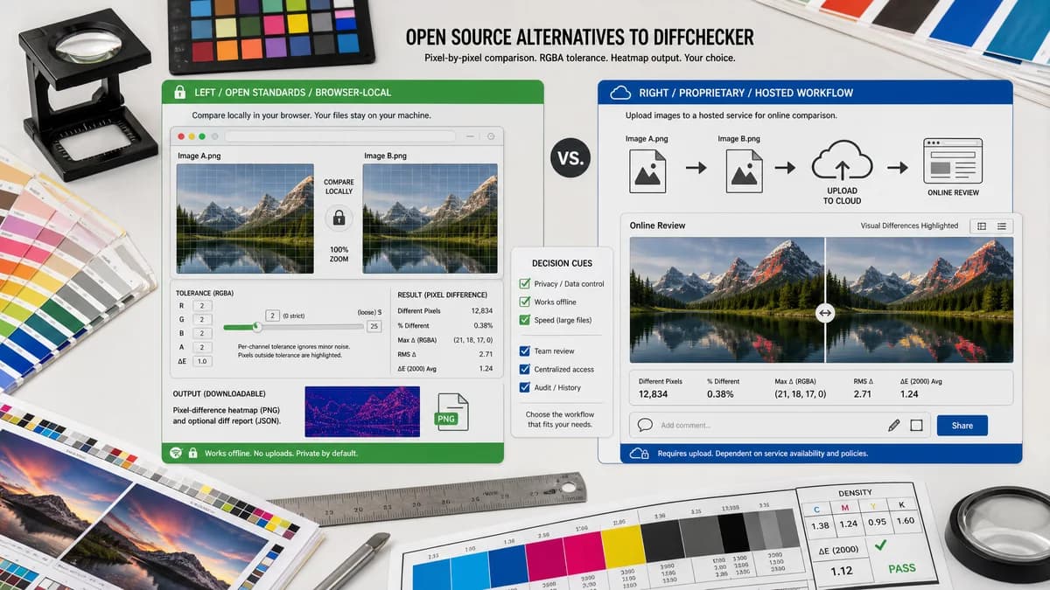Switch to list view in Online Review
Viewport: 1050px width, 590px height.
point(1002,226)
